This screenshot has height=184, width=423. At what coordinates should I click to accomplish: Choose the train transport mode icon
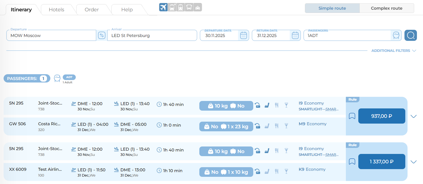(x=181, y=7)
